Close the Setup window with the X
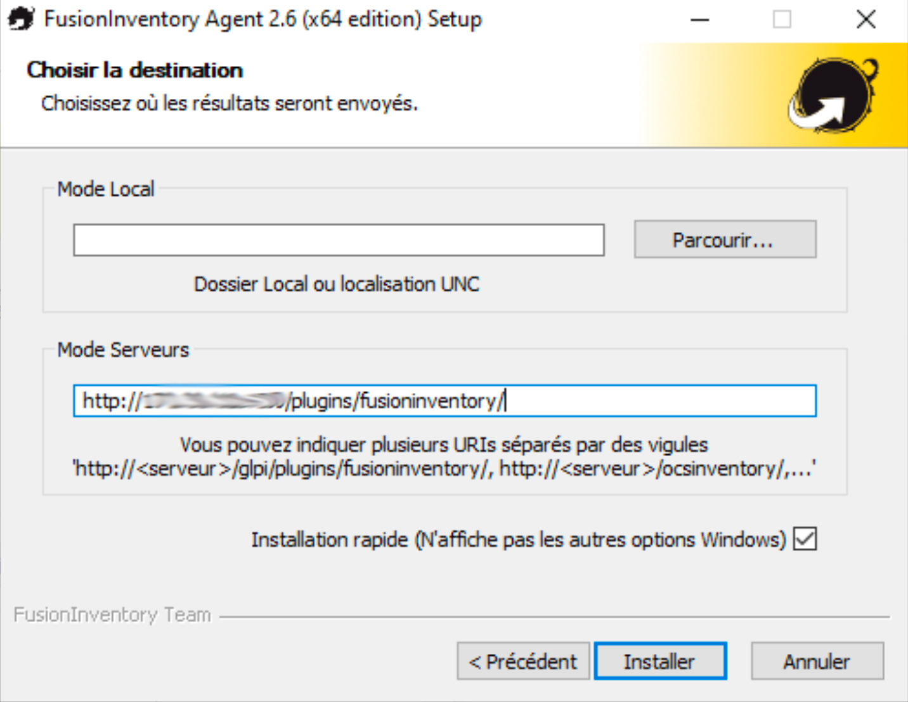The image size is (908, 702). 866,20
